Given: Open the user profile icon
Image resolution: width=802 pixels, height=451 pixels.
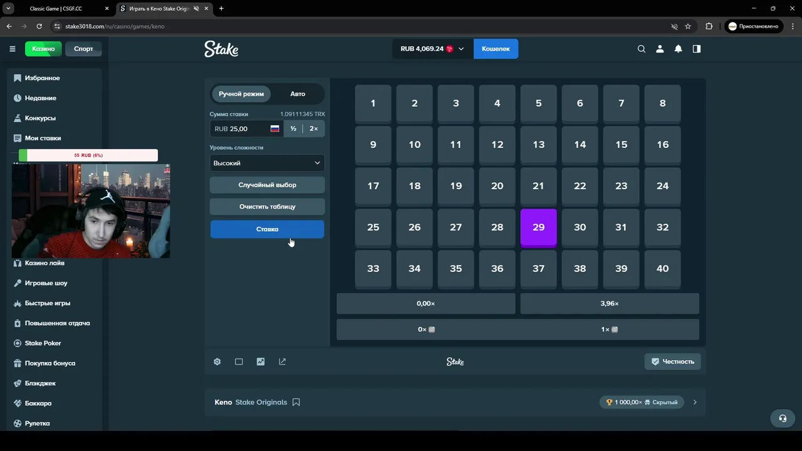Looking at the screenshot, I should tap(660, 49).
